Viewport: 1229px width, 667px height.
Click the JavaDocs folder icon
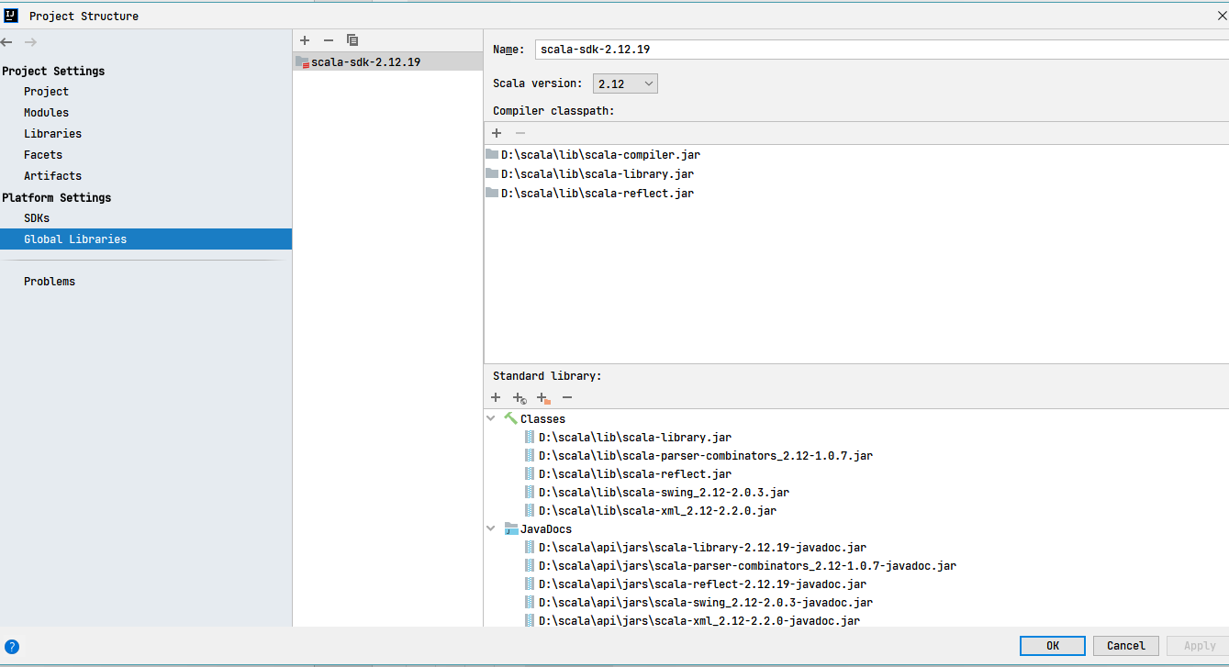point(510,528)
